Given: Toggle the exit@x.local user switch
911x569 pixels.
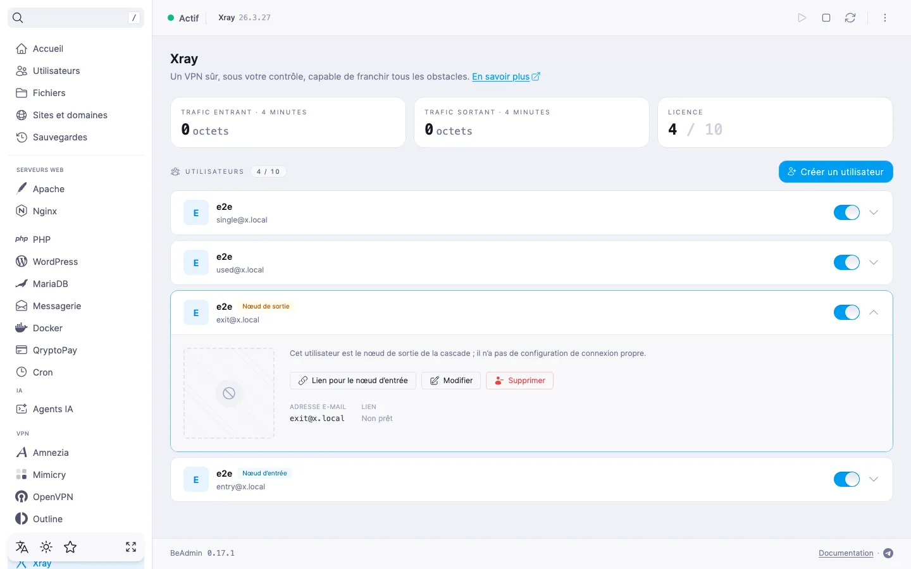Looking at the screenshot, I should pos(846,312).
